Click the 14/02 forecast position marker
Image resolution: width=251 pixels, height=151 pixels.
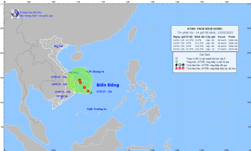coord(81,82)
